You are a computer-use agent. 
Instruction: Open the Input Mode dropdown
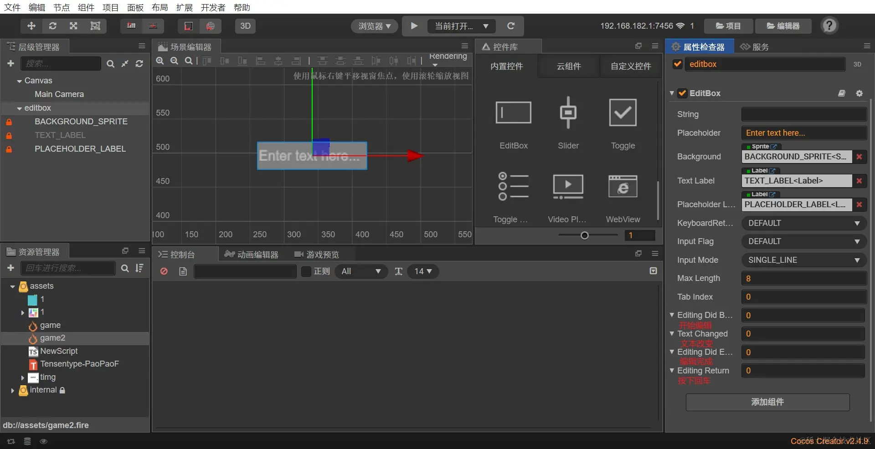(x=804, y=260)
